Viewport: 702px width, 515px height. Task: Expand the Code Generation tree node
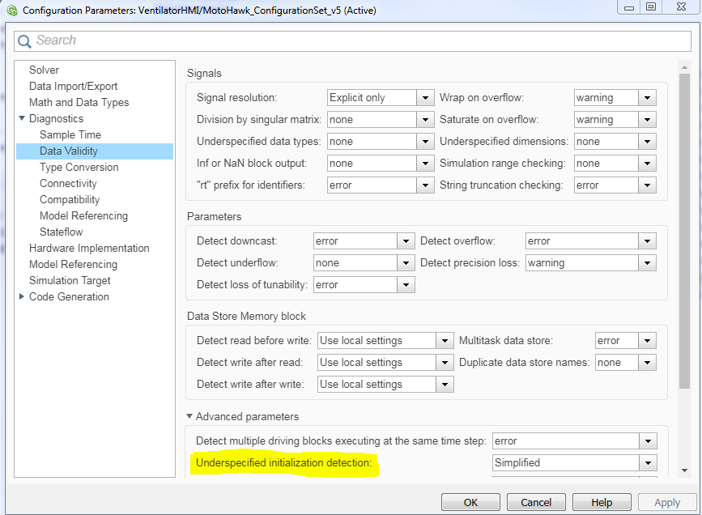click(22, 296)
